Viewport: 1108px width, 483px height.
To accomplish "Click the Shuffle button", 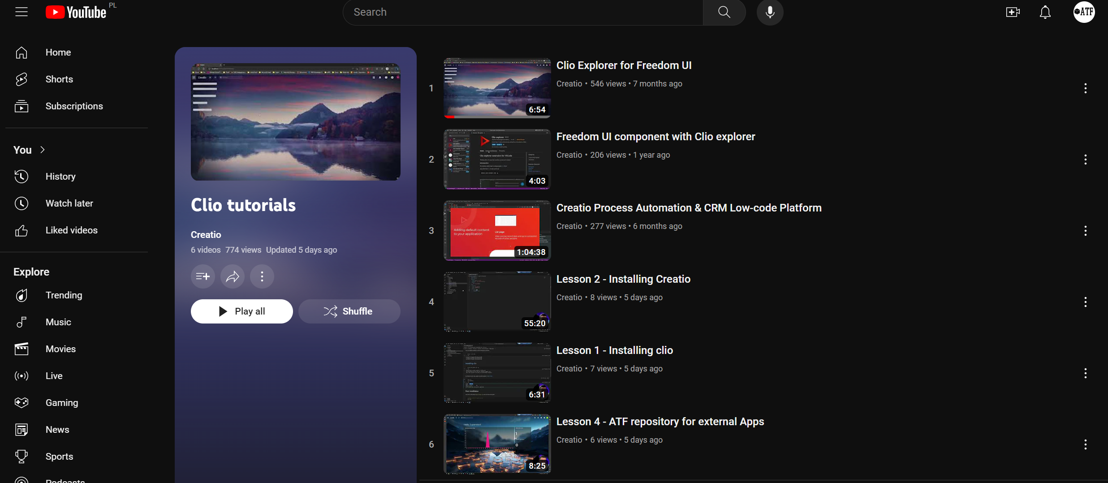I will tap(349, 311).
